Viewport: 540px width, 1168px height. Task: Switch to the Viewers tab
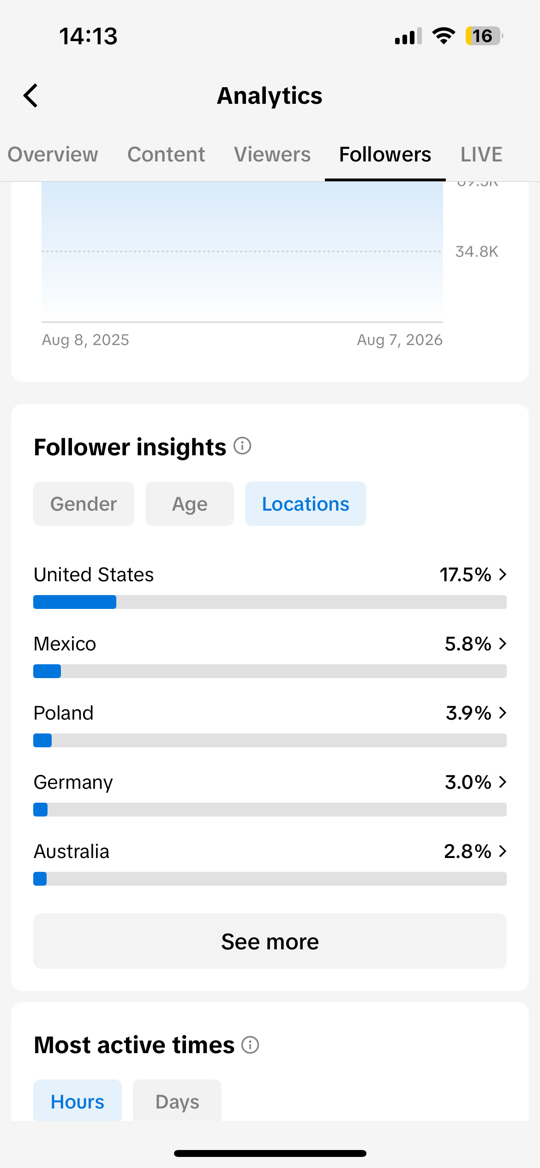272,155
